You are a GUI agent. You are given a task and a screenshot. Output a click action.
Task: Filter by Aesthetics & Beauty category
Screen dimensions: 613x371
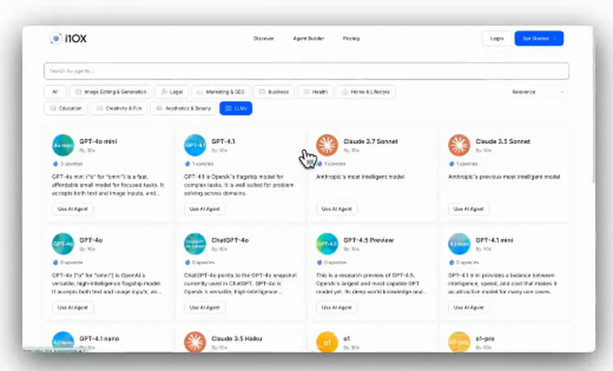pyautogui.click(x=183, y=109)
